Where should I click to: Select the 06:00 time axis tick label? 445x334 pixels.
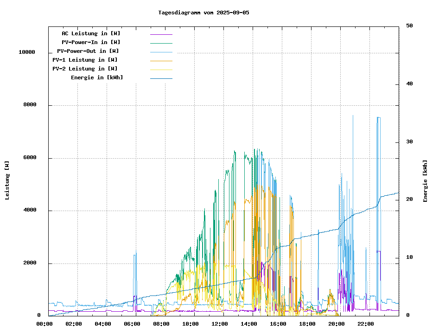(132, 324)
